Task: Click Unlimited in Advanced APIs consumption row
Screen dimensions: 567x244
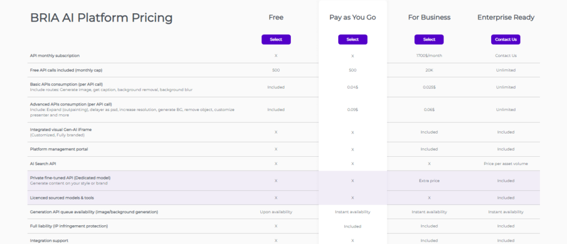Action: pyautogui.click(x=506, y=109)
